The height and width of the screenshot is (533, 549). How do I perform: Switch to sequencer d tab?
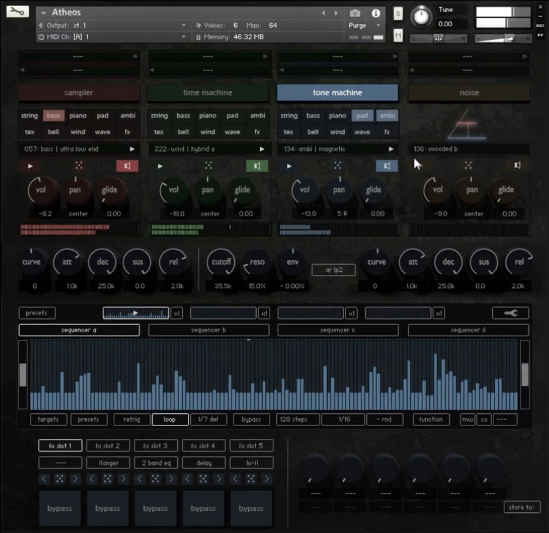coord(468,330)
